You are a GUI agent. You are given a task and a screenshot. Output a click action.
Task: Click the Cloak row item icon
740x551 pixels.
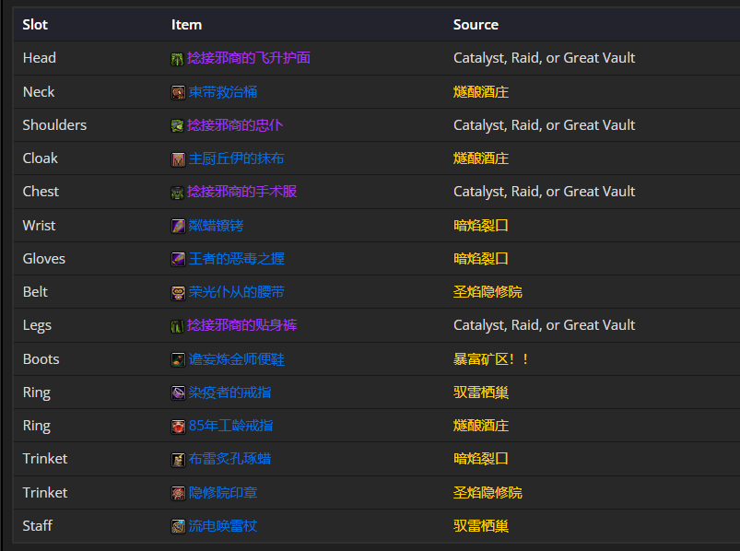[x=178, y=159]
